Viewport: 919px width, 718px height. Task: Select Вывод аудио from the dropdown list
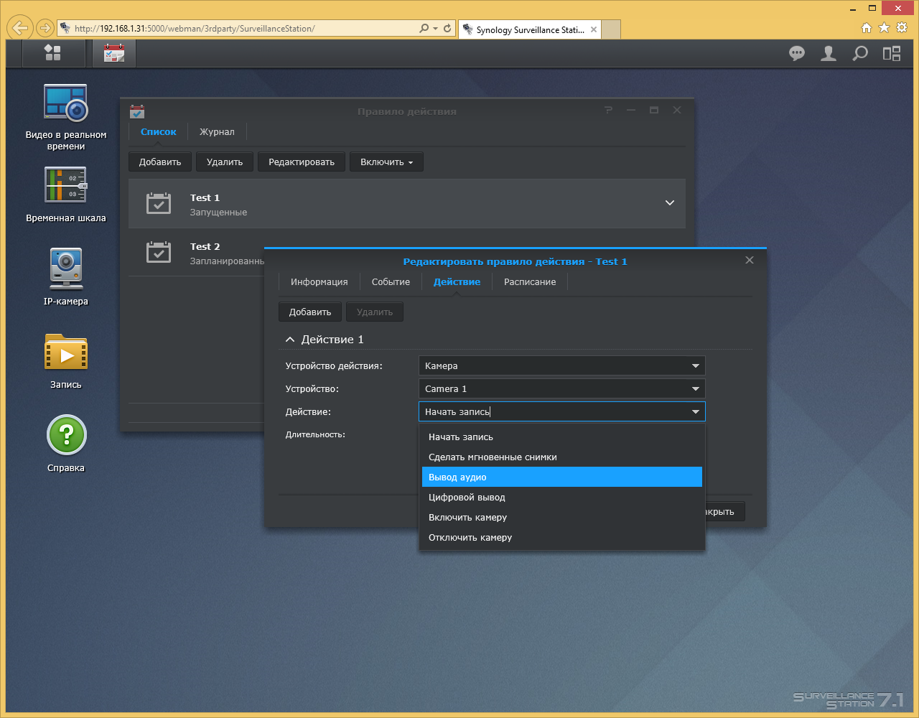pyautogui.click(x=562, y=477)
